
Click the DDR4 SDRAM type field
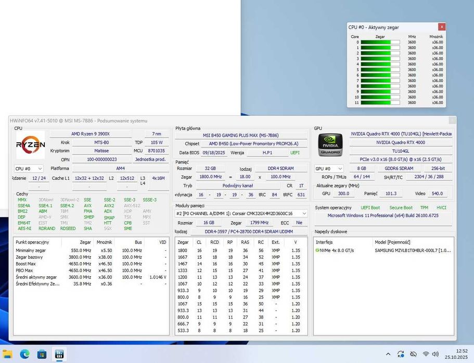point(280,168)
